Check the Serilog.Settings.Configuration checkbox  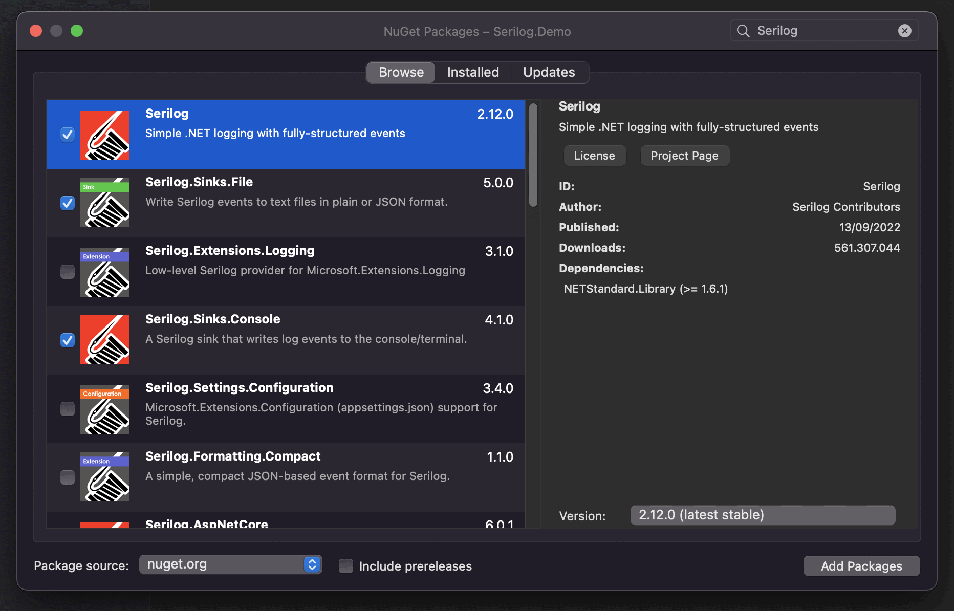[x=68, y=409]
